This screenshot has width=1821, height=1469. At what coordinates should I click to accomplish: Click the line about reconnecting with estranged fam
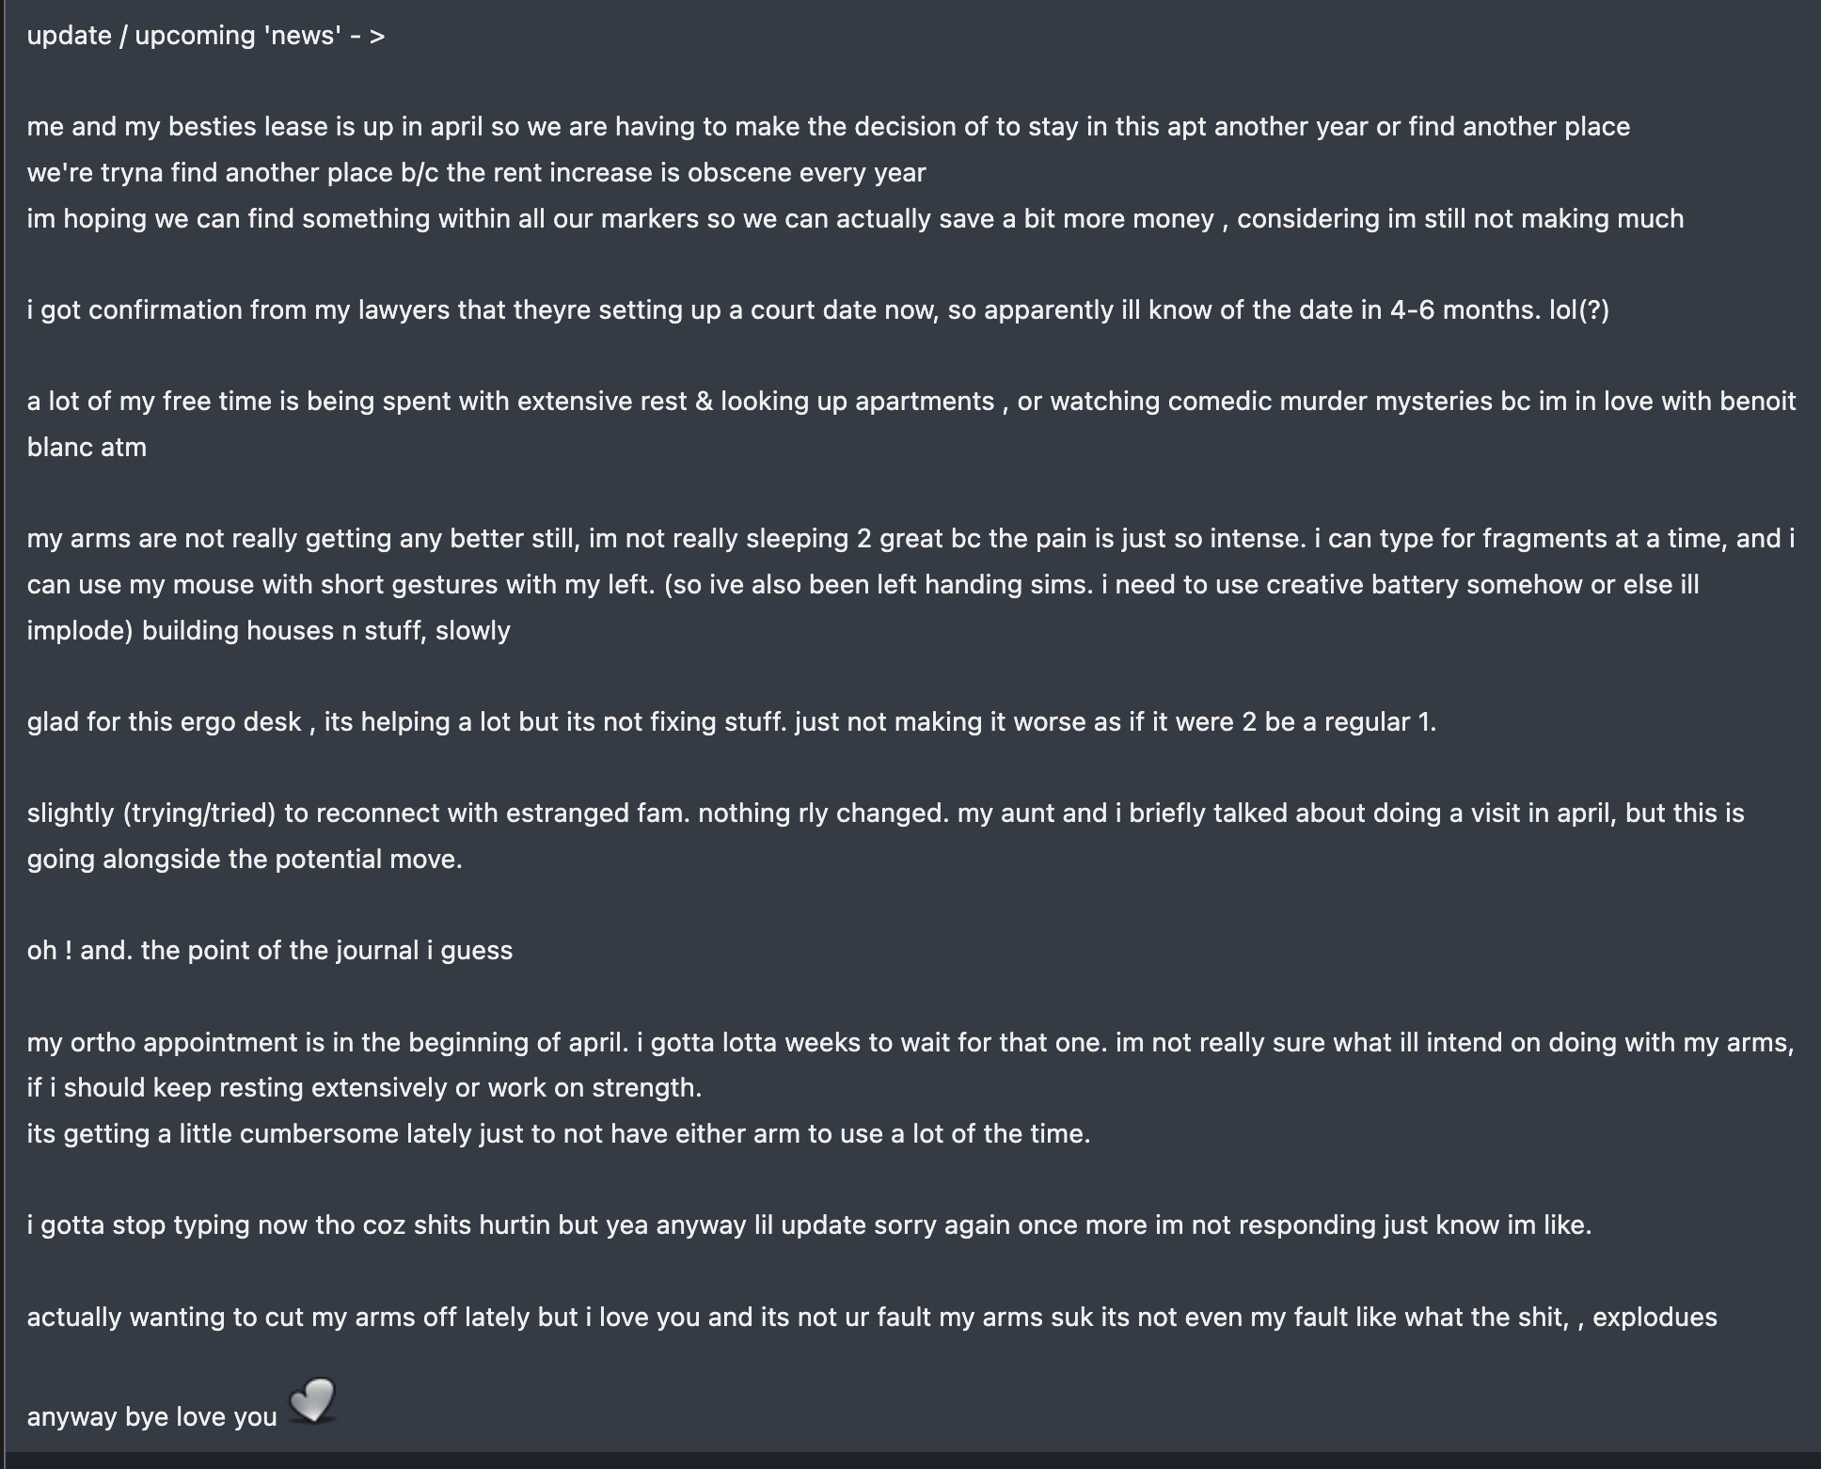(885, 813)
